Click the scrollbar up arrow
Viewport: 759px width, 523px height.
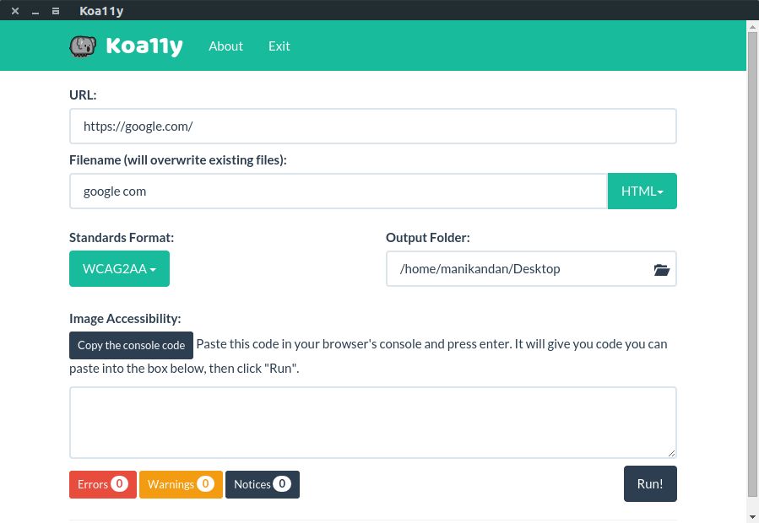[753, 26]
